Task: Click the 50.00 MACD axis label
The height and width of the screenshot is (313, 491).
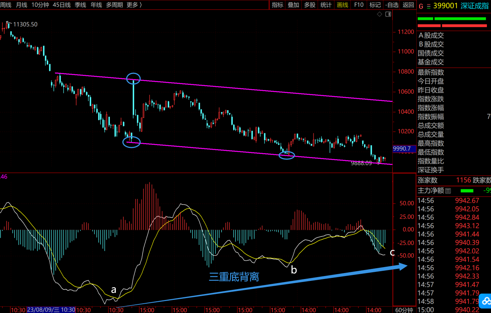Action: (407, 204)
